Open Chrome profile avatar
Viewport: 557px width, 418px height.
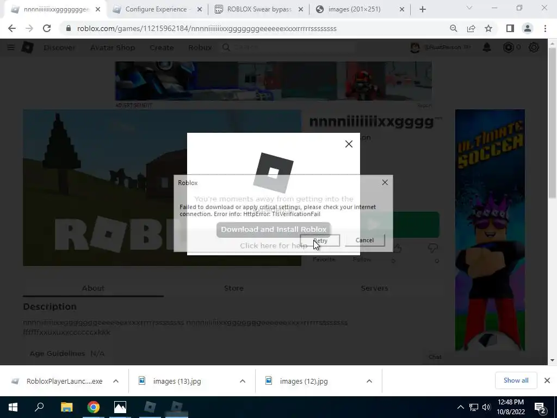(528, 28)
